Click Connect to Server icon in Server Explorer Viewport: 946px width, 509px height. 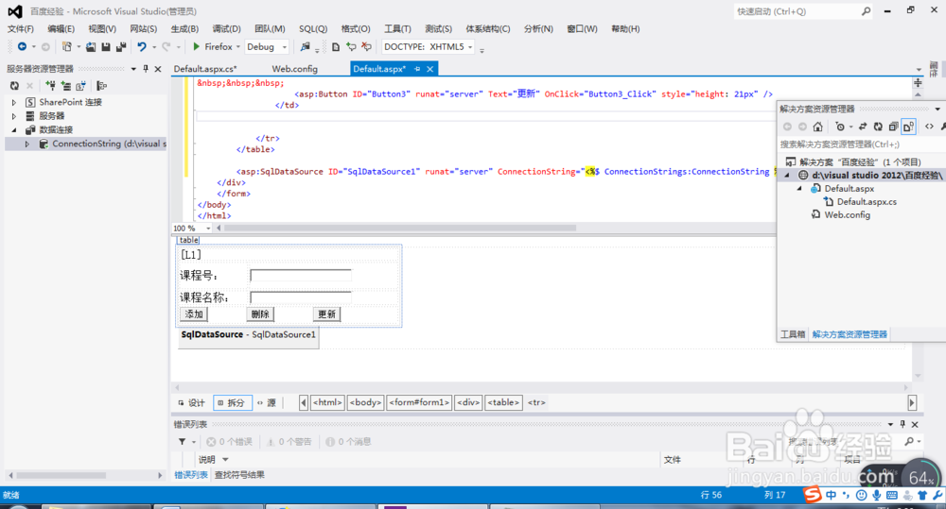[x=66, y=86]
